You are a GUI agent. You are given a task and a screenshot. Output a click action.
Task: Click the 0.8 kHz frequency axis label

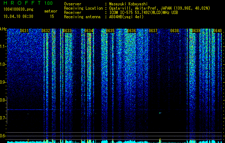tap(3, 100)
